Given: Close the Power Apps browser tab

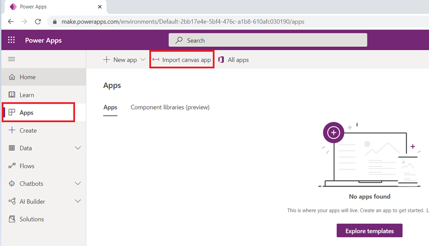Looking at the screenshot, I should click(99, 7).
